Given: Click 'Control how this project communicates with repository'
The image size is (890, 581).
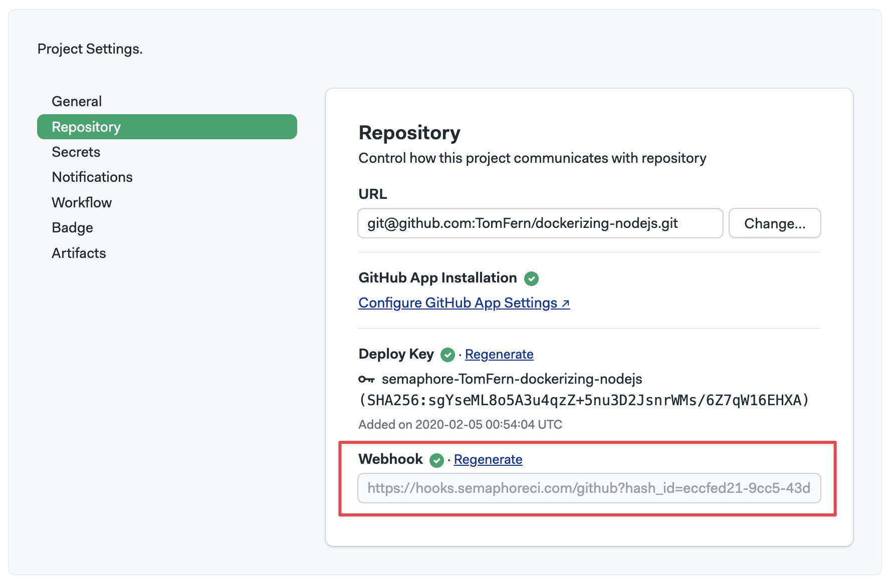Looking at the screenshot, I should tap(532, 158).
